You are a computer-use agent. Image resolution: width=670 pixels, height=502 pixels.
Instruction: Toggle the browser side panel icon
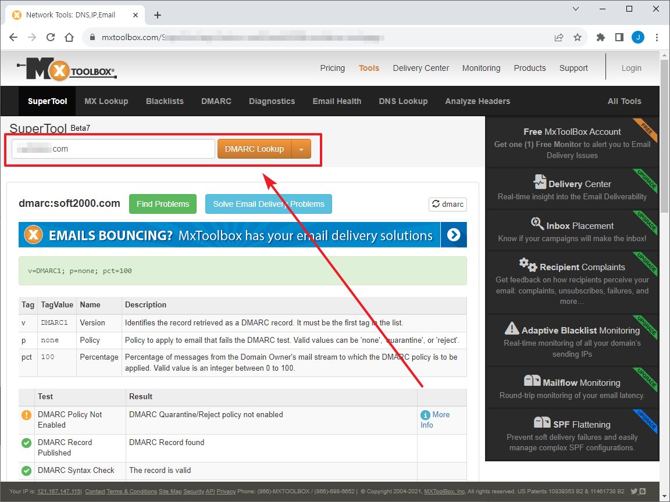619,38
